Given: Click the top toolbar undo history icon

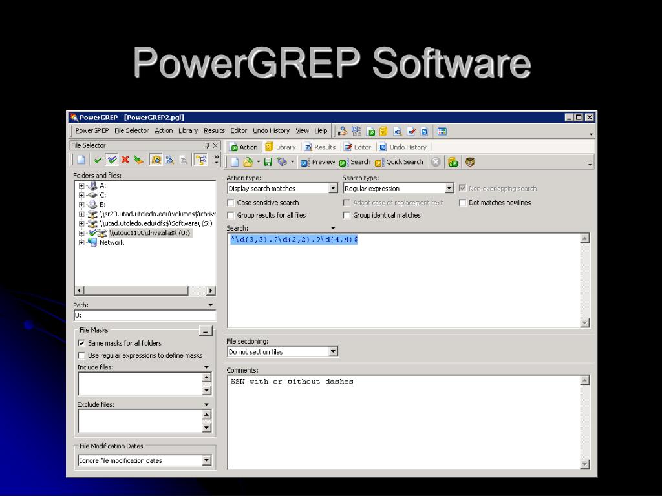Looking at the screenshot, I should coord(424,131).
